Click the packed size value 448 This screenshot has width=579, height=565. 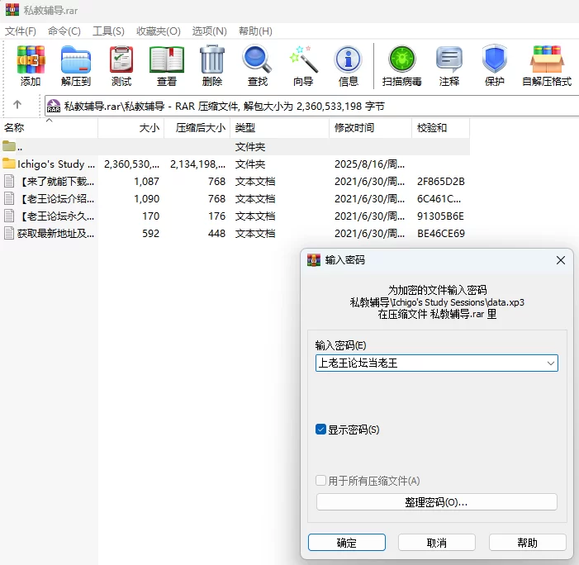pyautogui.click(x=216, y=234)
